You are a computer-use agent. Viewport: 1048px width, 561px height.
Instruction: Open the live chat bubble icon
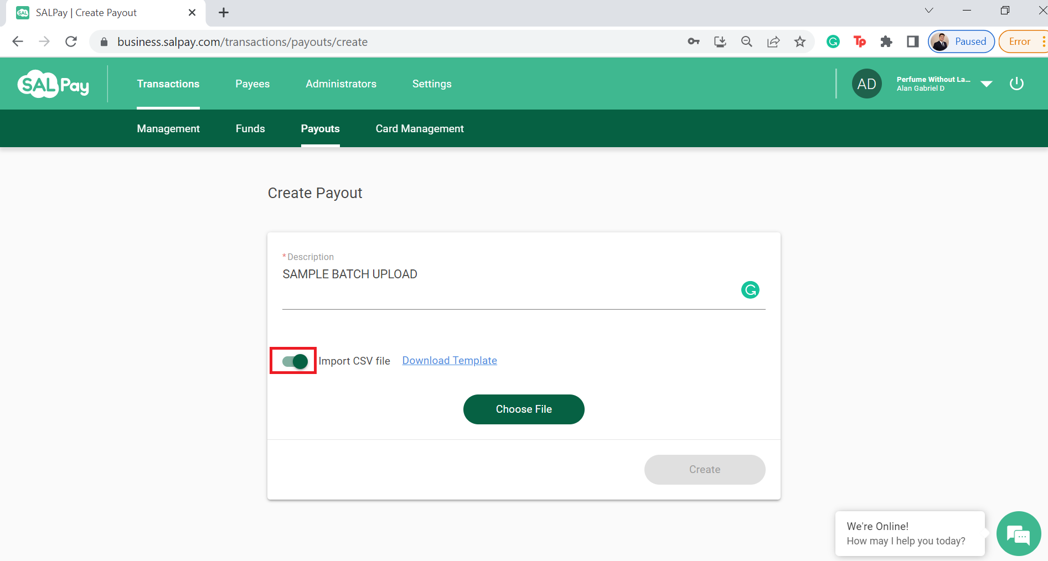[1019, 534]
